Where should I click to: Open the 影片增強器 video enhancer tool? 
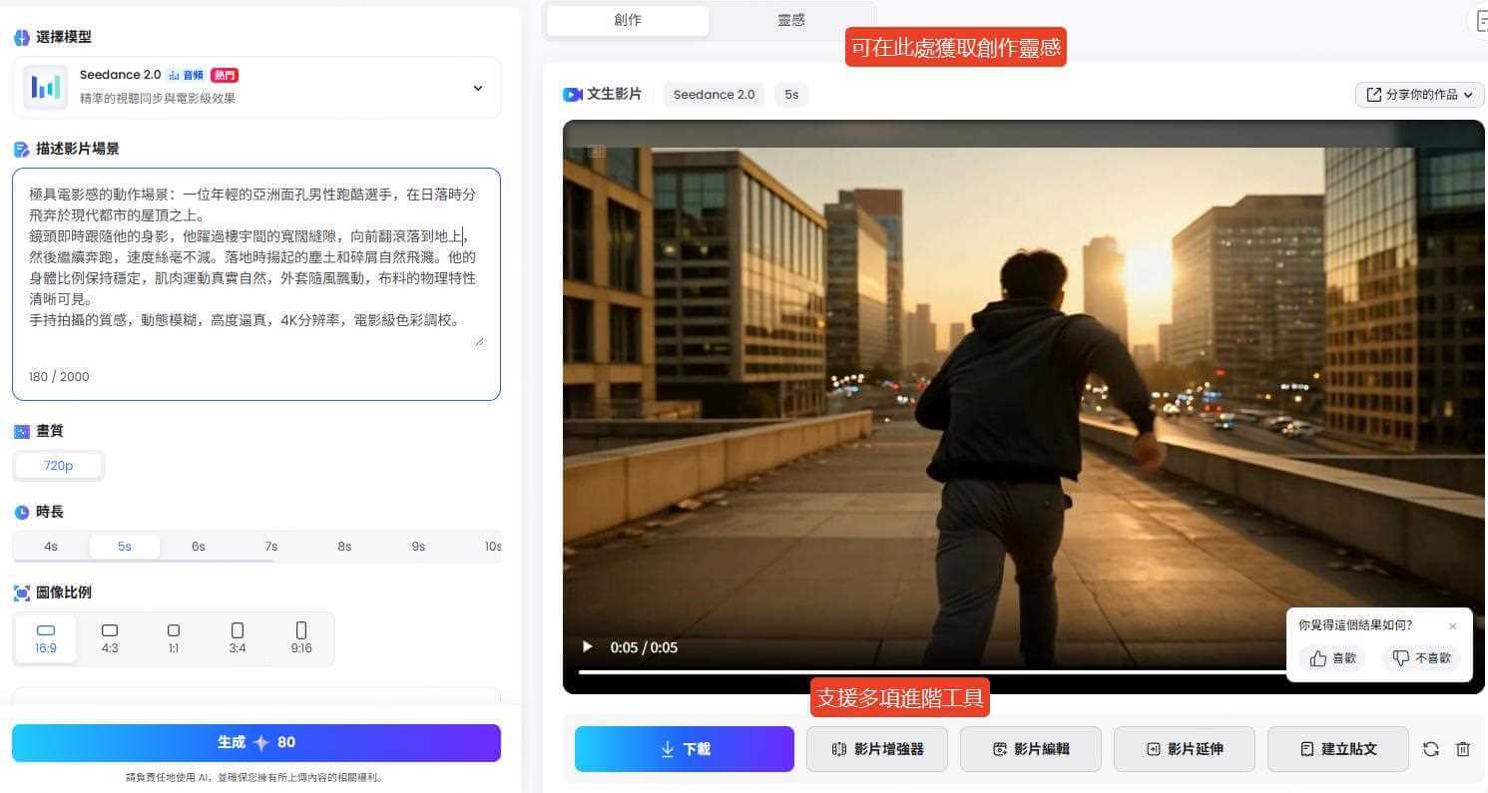(876, 749)
